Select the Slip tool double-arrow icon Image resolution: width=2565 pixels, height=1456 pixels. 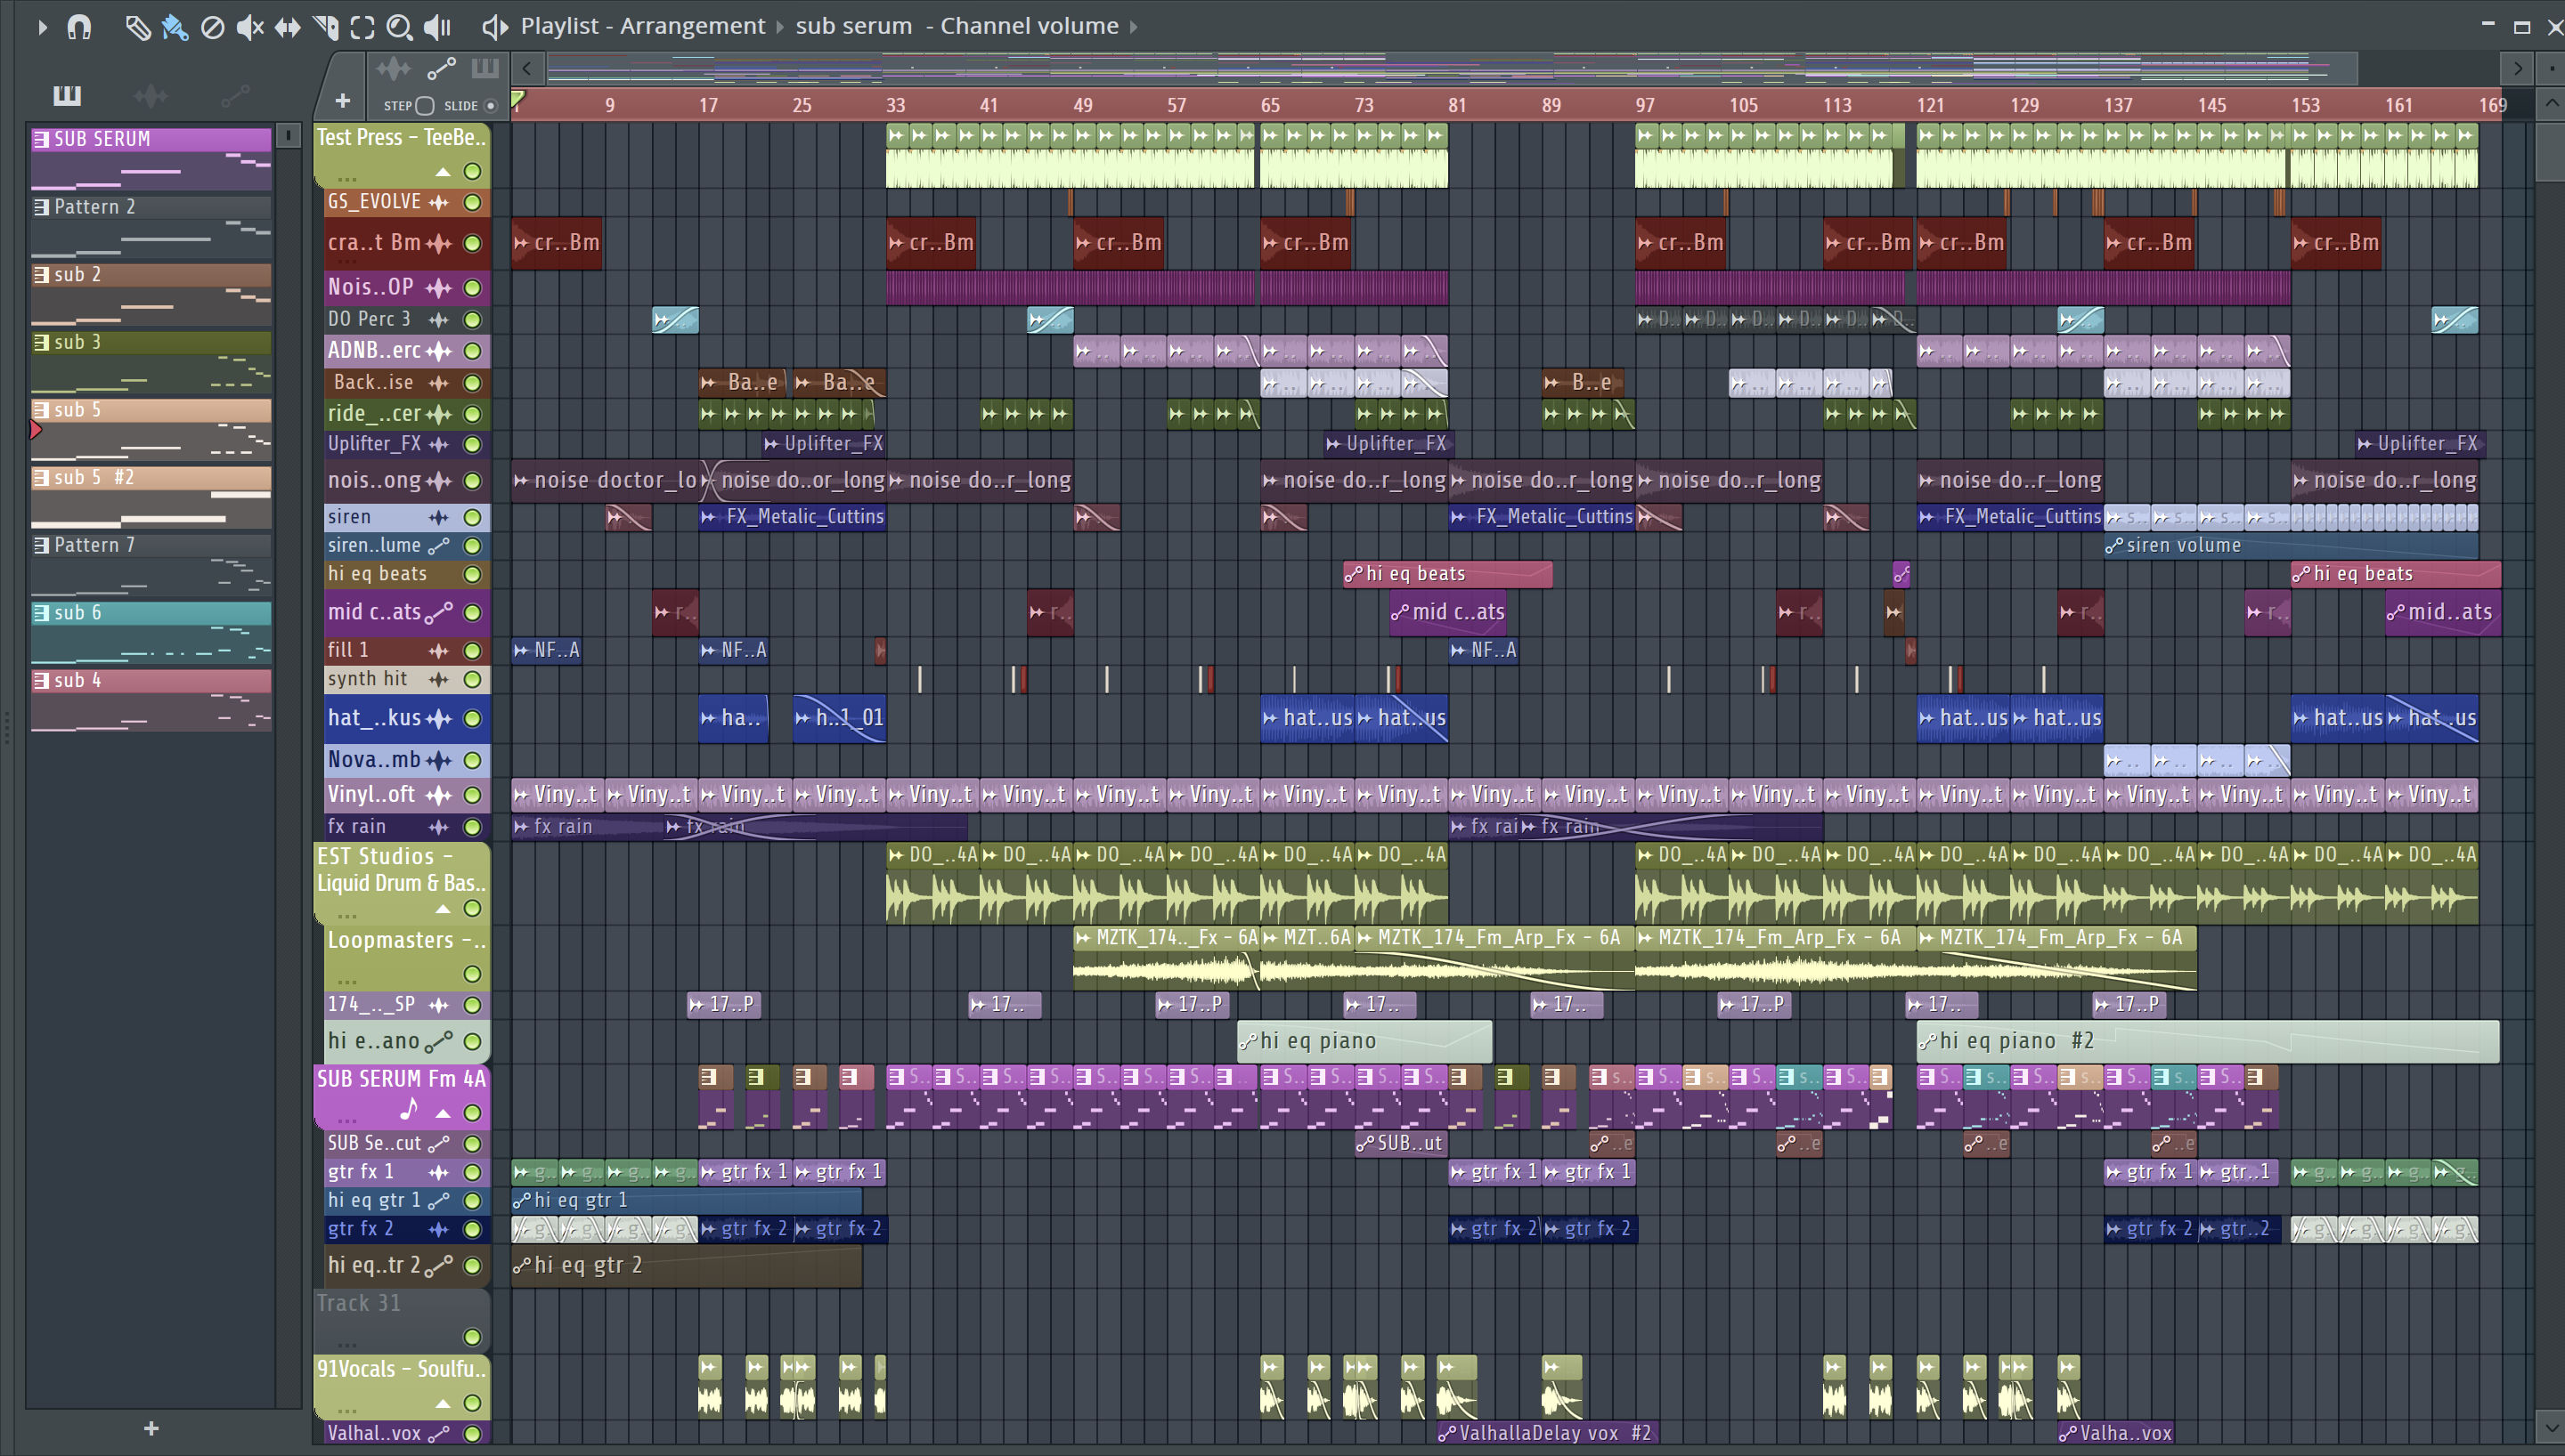(287, 27)
